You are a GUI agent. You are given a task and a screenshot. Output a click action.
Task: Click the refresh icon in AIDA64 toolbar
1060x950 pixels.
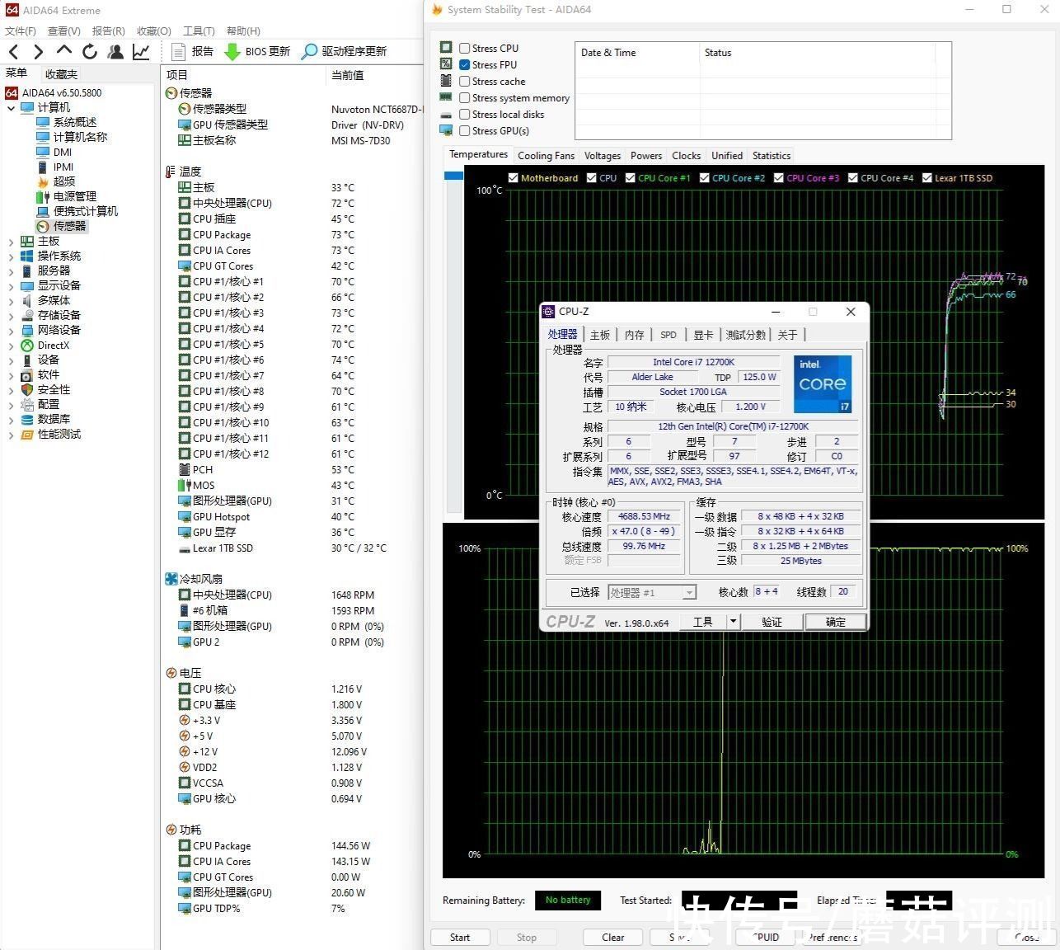tap(90, 51)
